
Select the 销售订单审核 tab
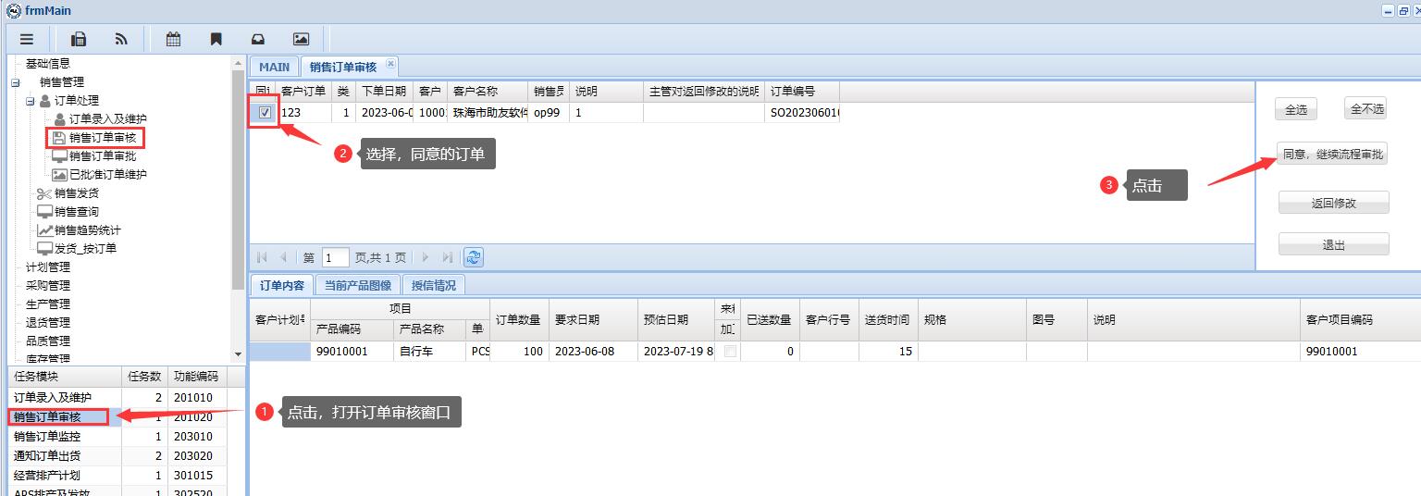[342, 67]
